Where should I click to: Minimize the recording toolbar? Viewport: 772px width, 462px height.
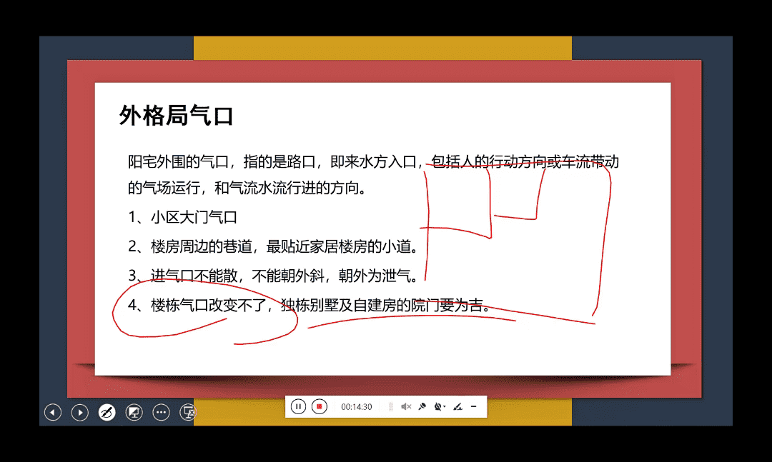point(473,407)
